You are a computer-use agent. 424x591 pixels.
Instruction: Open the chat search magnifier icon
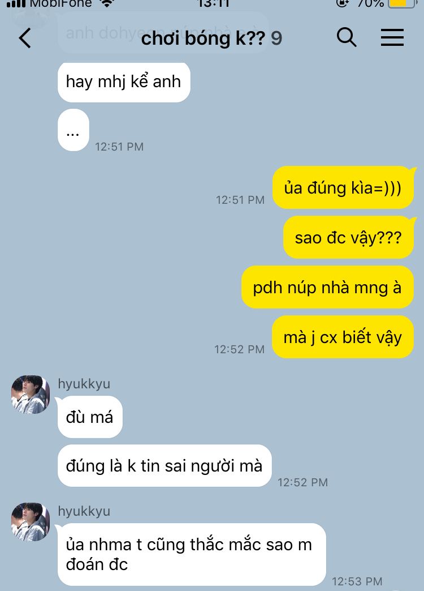[347, 37]
